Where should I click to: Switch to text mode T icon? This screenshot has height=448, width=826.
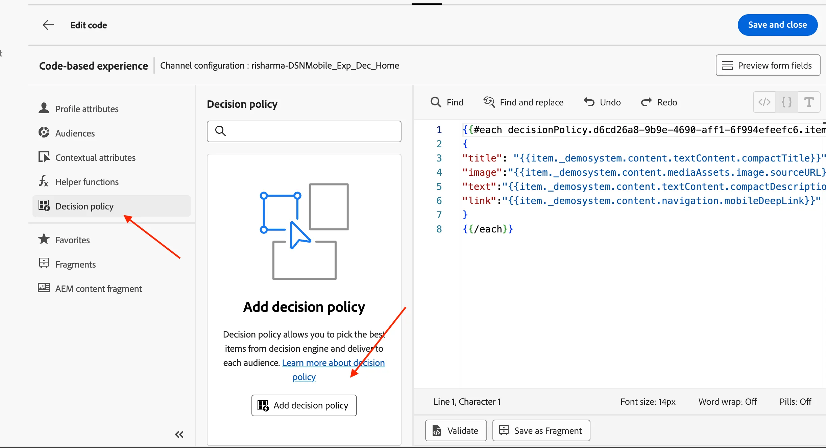(809, 102)
